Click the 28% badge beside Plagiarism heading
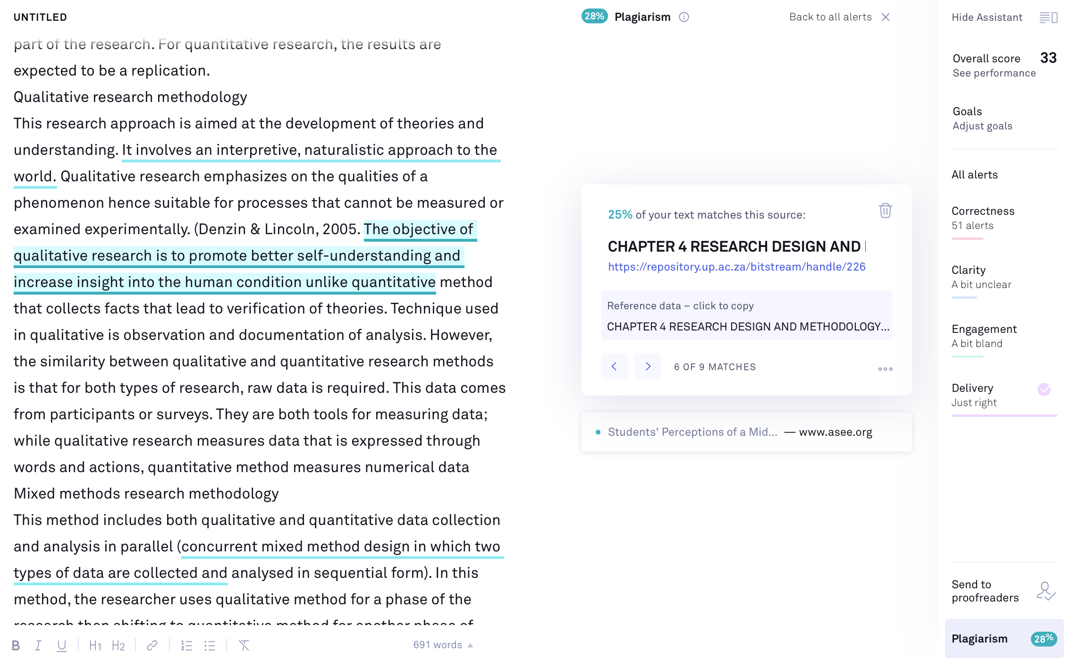The height and width of the screenshot is (660, 1080). (594, 17)
